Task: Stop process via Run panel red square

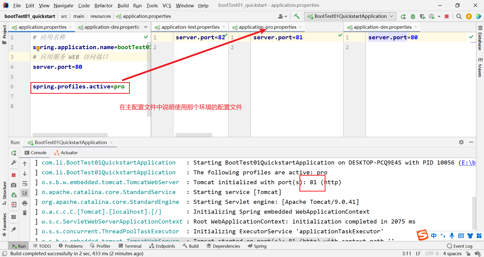Action: pyautogui.click(x=14, y=175)
